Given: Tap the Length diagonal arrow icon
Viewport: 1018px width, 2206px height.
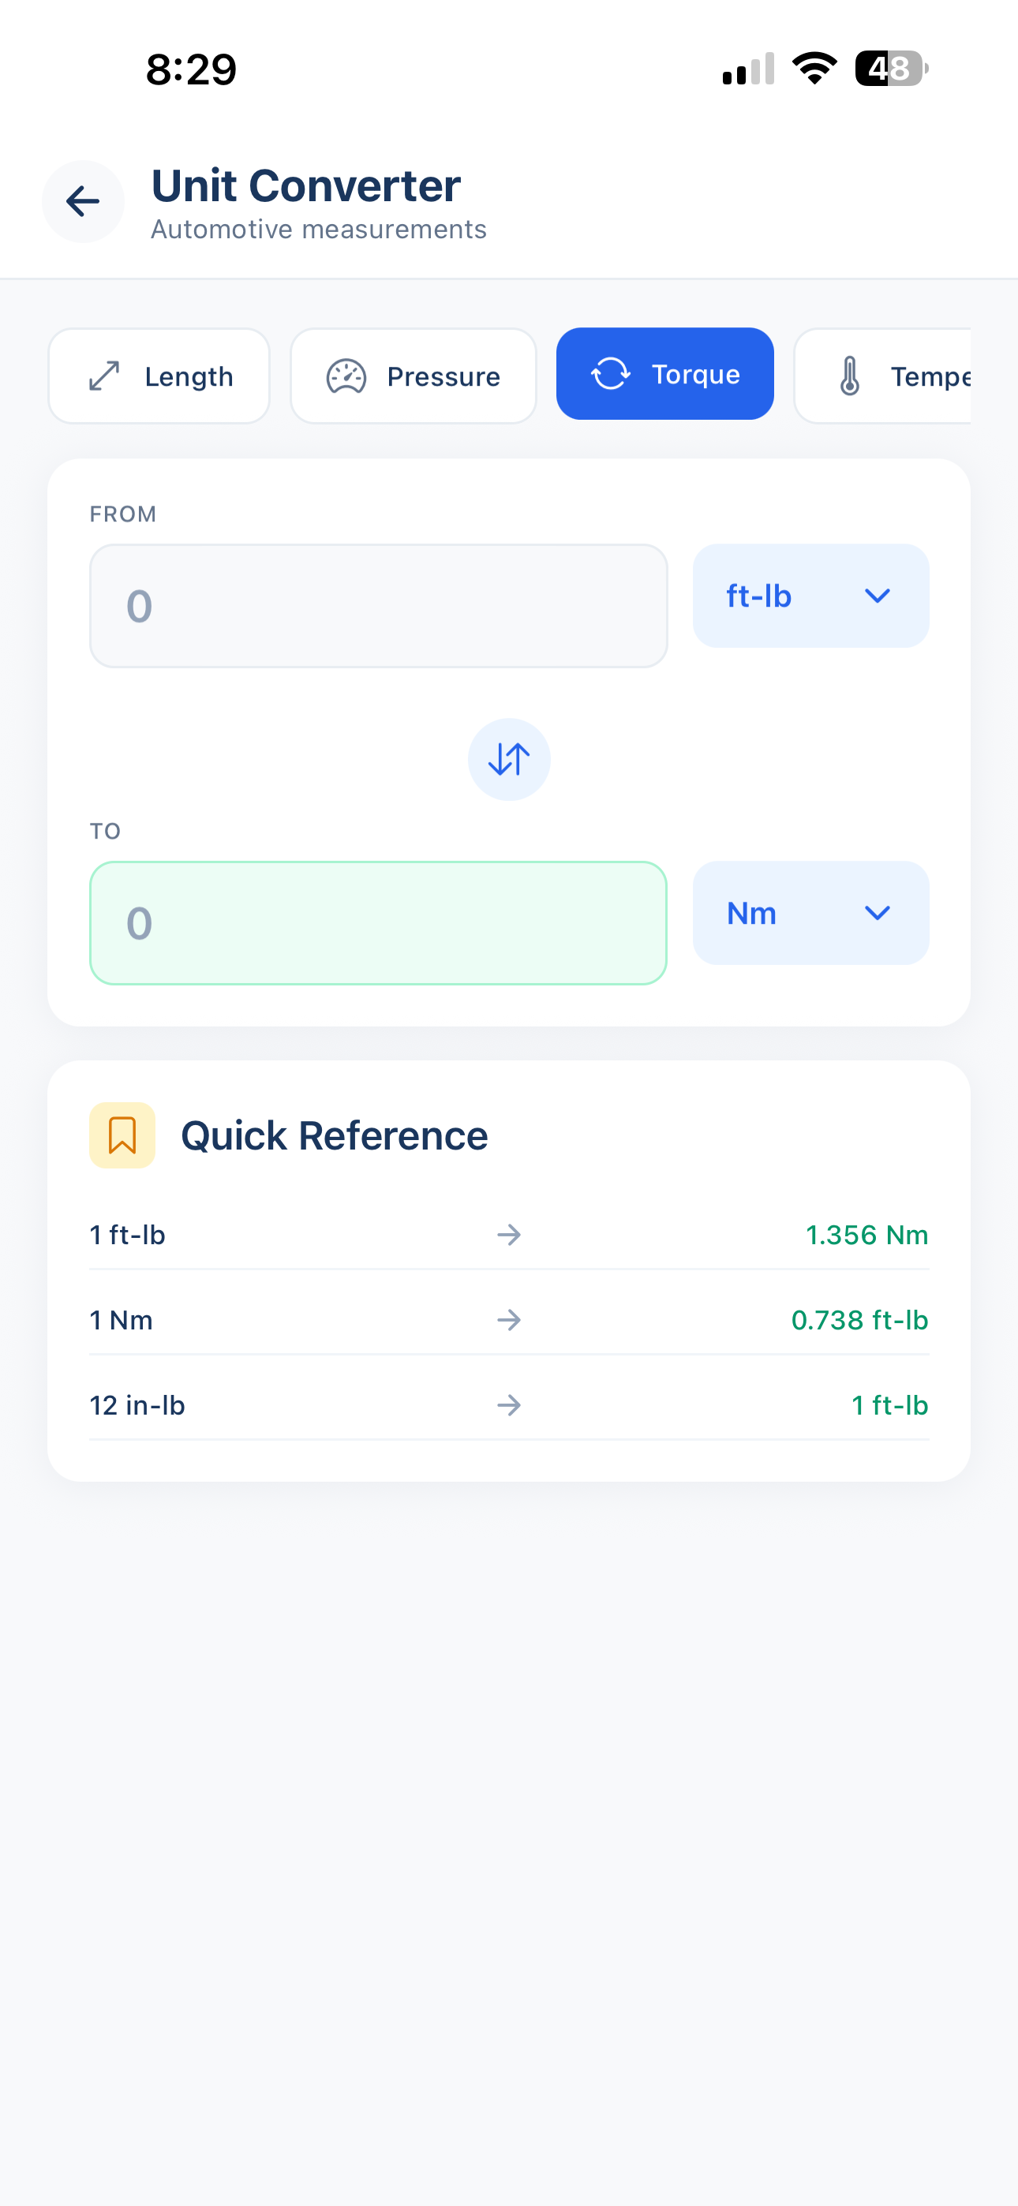Looking at the screenshot, I should (x=104, y=376).
